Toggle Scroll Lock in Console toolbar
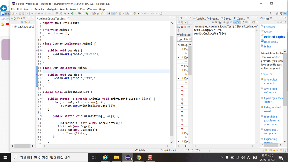The height and width of the screenshot is (162, 288). coord(228,22)
